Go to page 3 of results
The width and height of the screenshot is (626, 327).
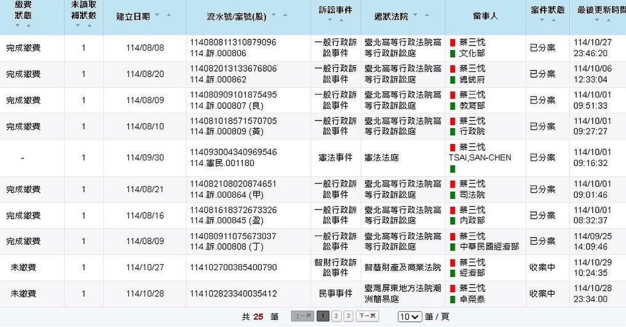point(348,316)
